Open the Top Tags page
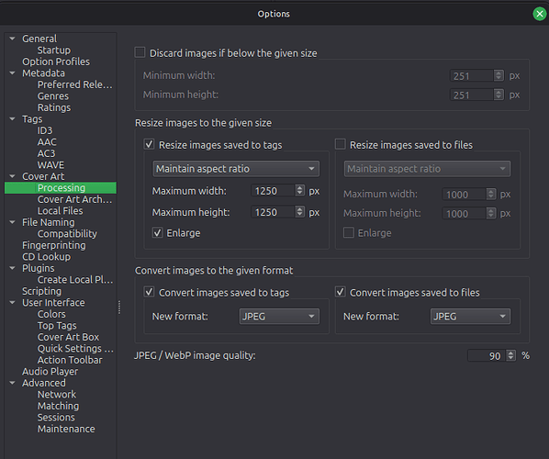Image resolution: width=549 pixels, height=459 pixels. (x=57, y=326)
